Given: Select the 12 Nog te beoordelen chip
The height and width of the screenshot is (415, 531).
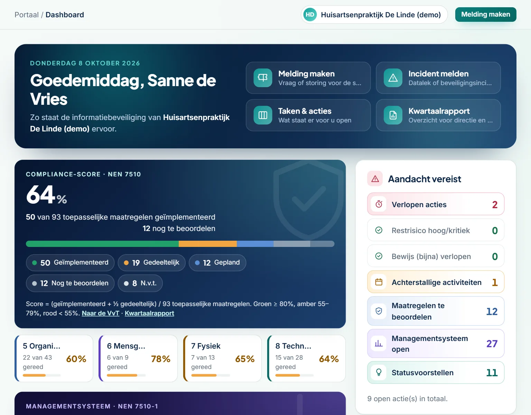Looking at the screenshot, I should tap(70, 283).
